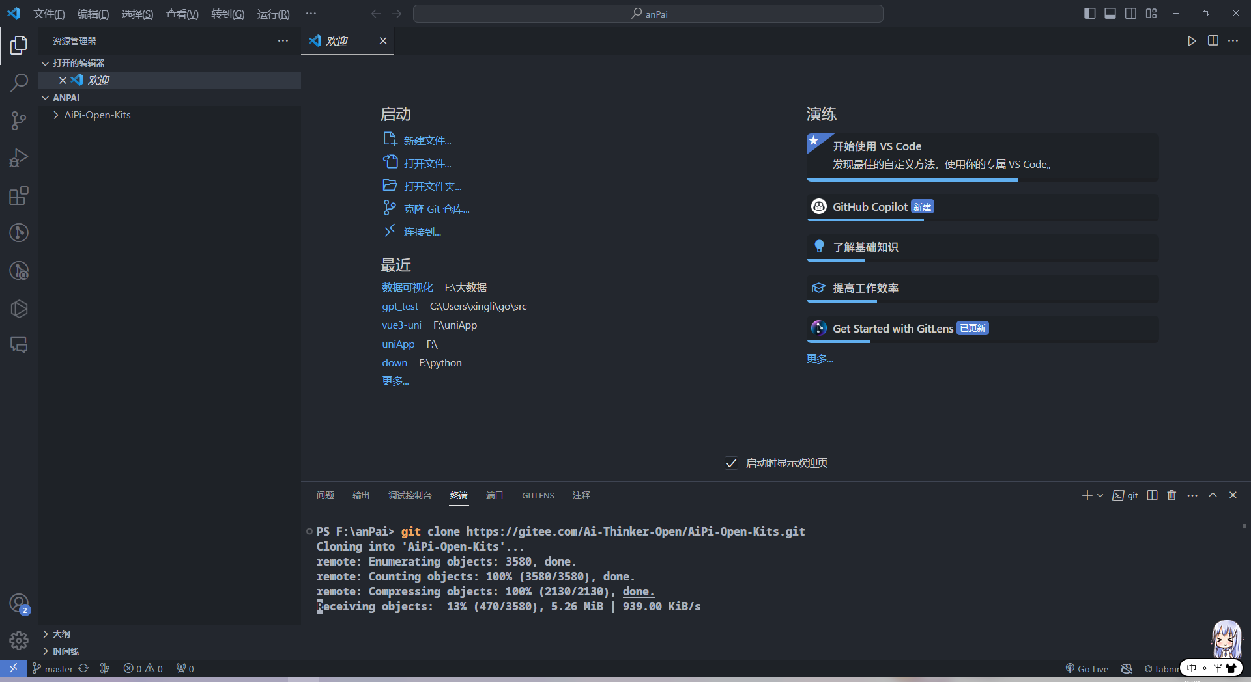Split the terminal pane

[x=1152, y=496]
